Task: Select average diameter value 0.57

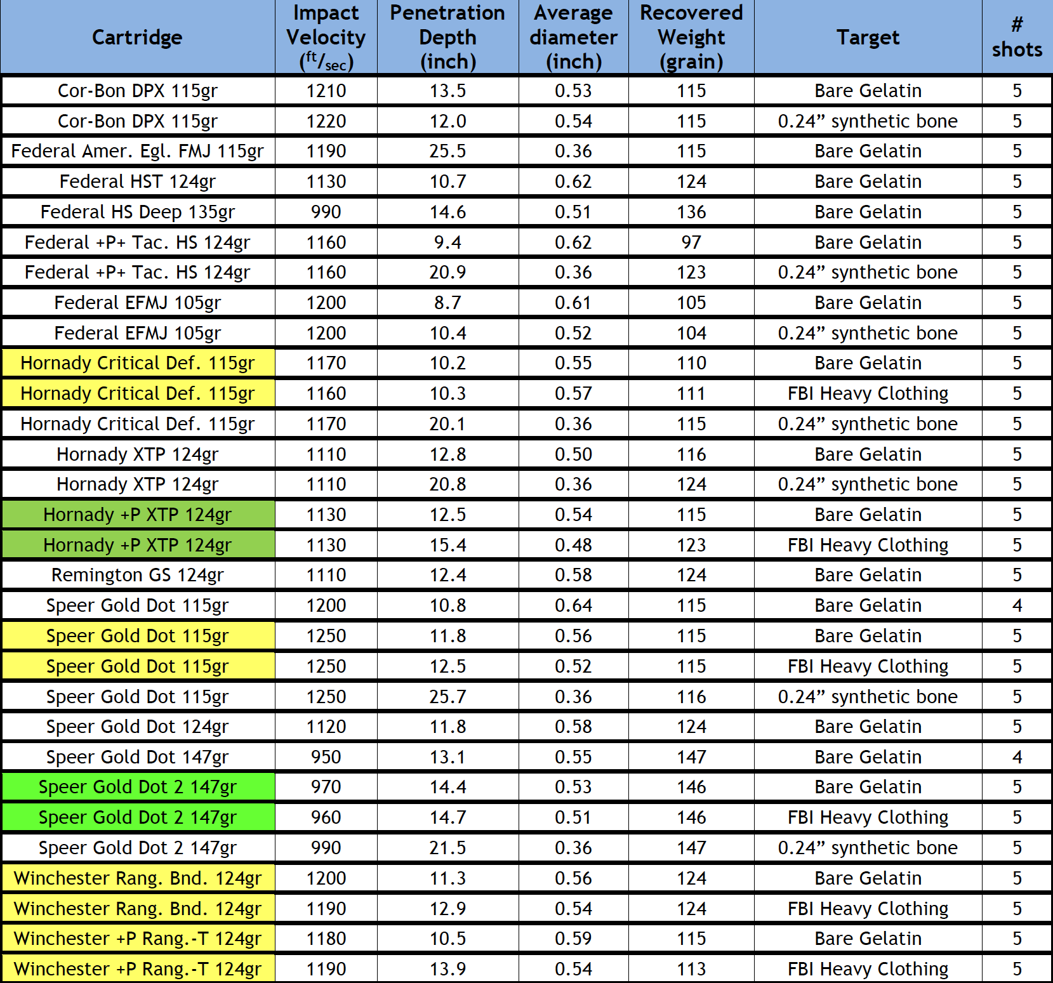Action: [574, 393]
